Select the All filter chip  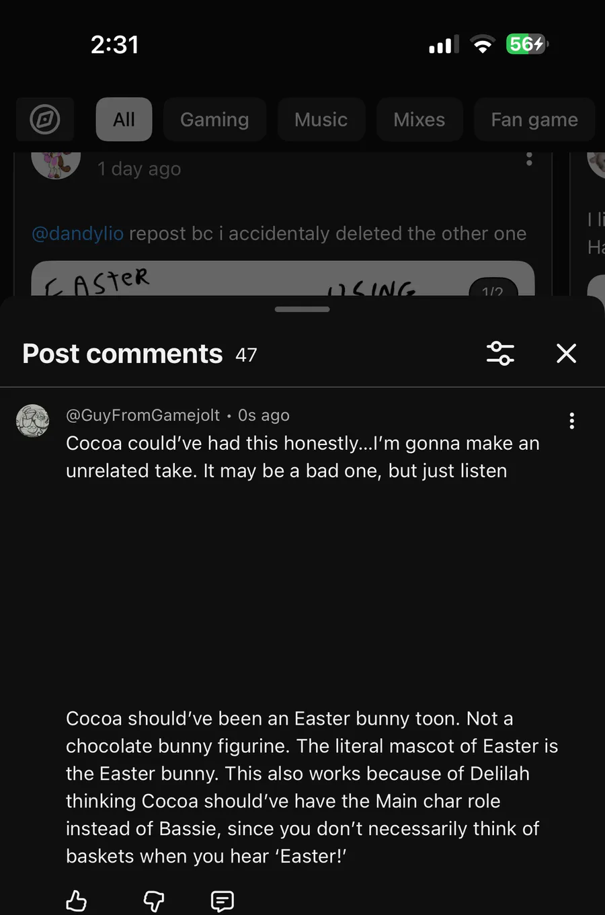pyautogui.click(x=124, y=120)
